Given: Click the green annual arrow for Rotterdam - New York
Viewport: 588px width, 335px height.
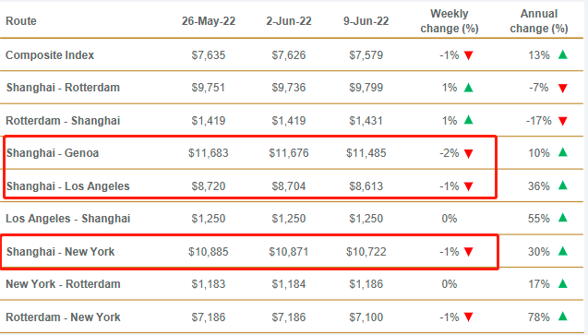Looking at the screenshot, I should 562,317.
